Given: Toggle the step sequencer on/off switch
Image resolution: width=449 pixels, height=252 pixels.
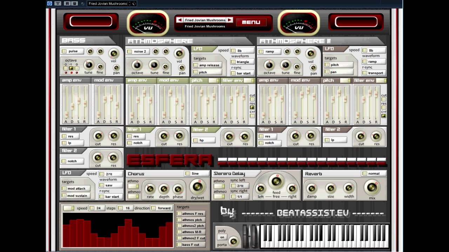Looking at the screenshot, I should [68, 208].
